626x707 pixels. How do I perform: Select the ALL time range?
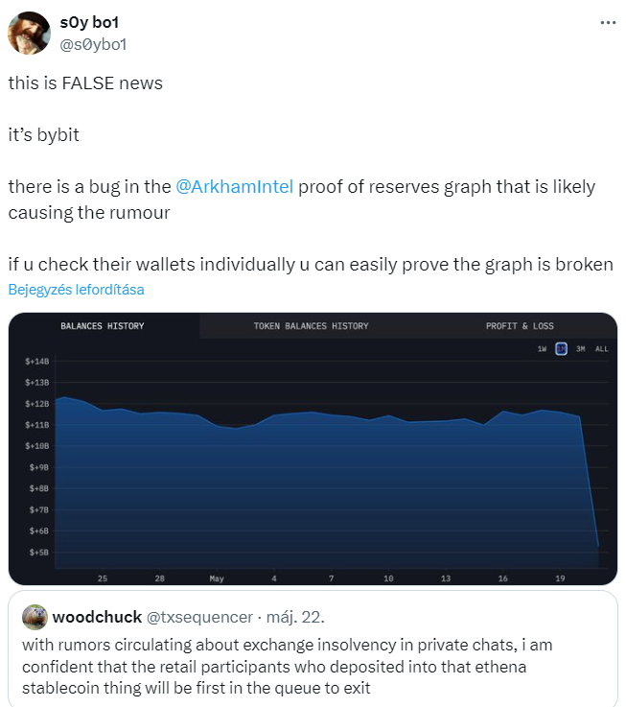pyautogui.click(x=602, y=349)
